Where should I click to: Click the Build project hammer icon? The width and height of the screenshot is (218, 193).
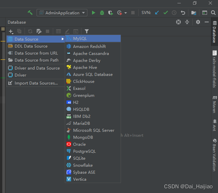30,13
